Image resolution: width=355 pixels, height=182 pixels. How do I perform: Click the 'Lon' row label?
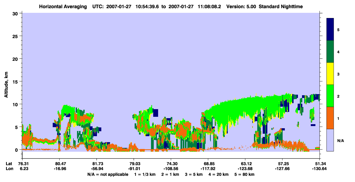[x=9, y=169]
